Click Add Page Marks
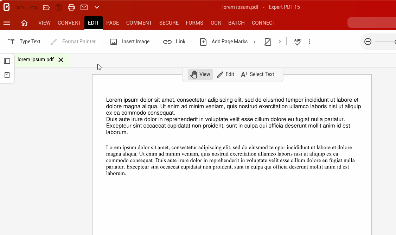The height and width of the screenshot is (235, 396). (224, 42)
